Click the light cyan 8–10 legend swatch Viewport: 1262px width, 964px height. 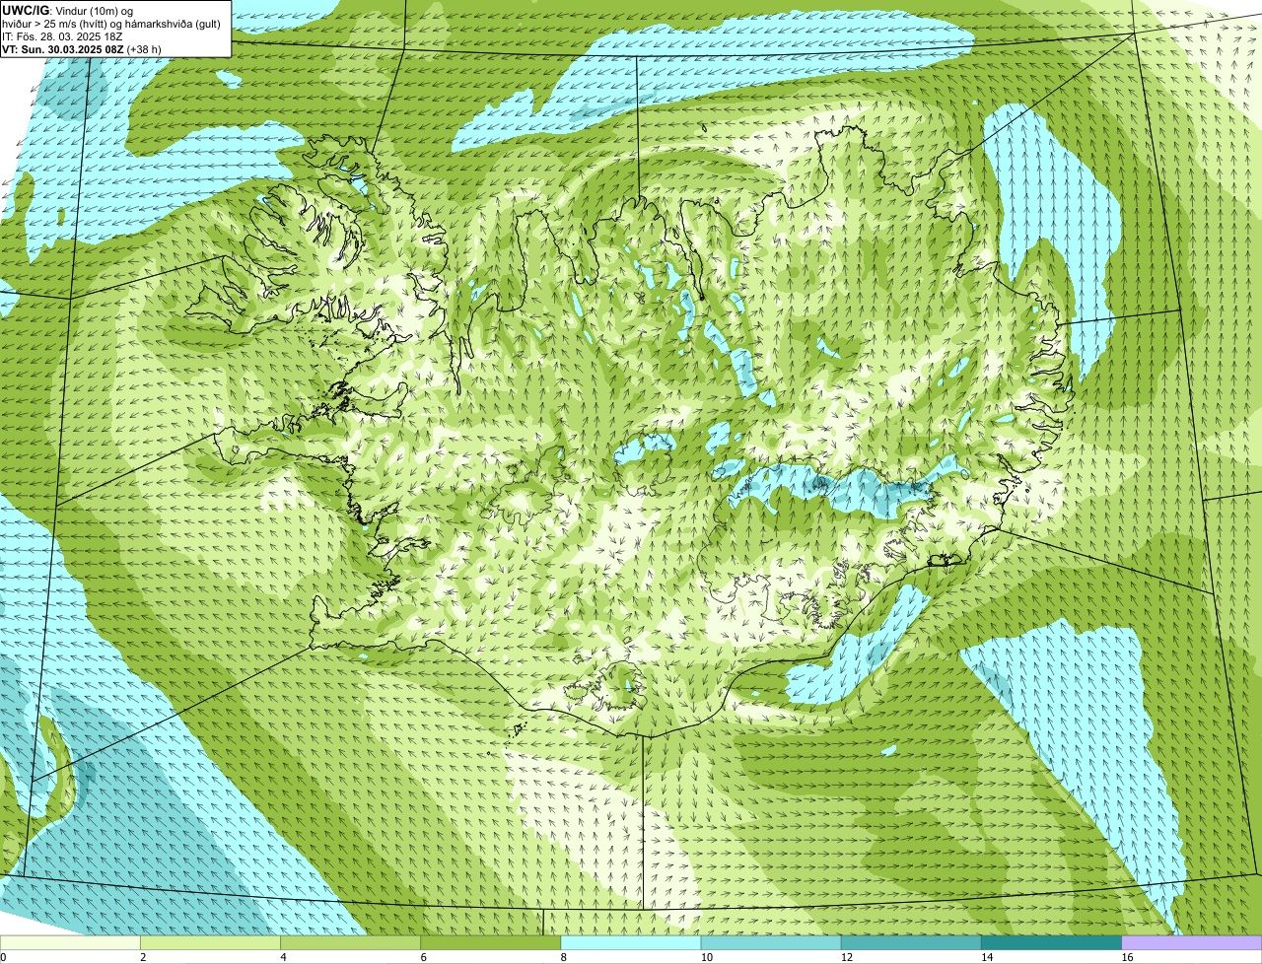pyautogui.click(x=631, y=943)
